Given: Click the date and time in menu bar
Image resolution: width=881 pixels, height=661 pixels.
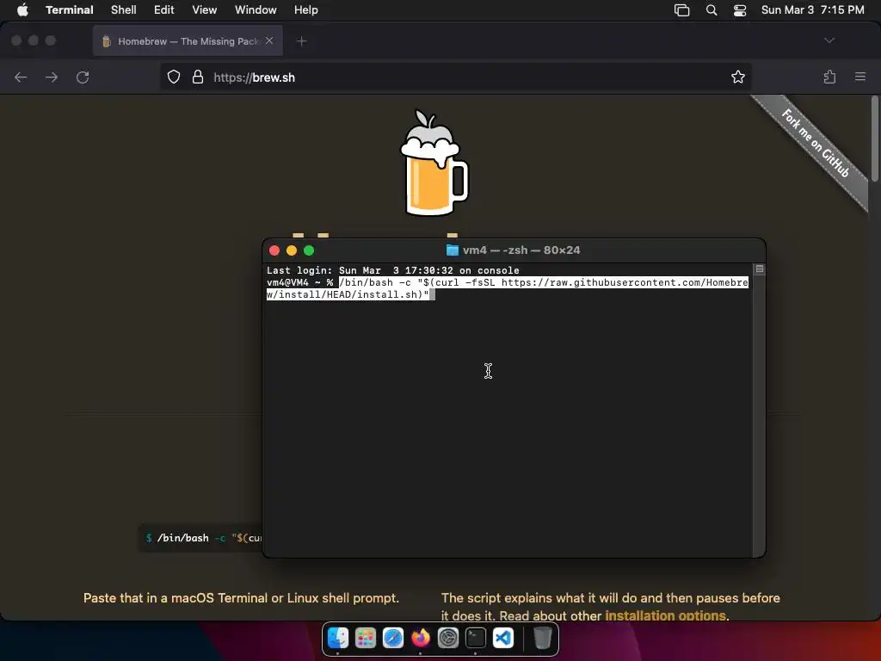Looking at the screenshot, I should tap(812, 10).
